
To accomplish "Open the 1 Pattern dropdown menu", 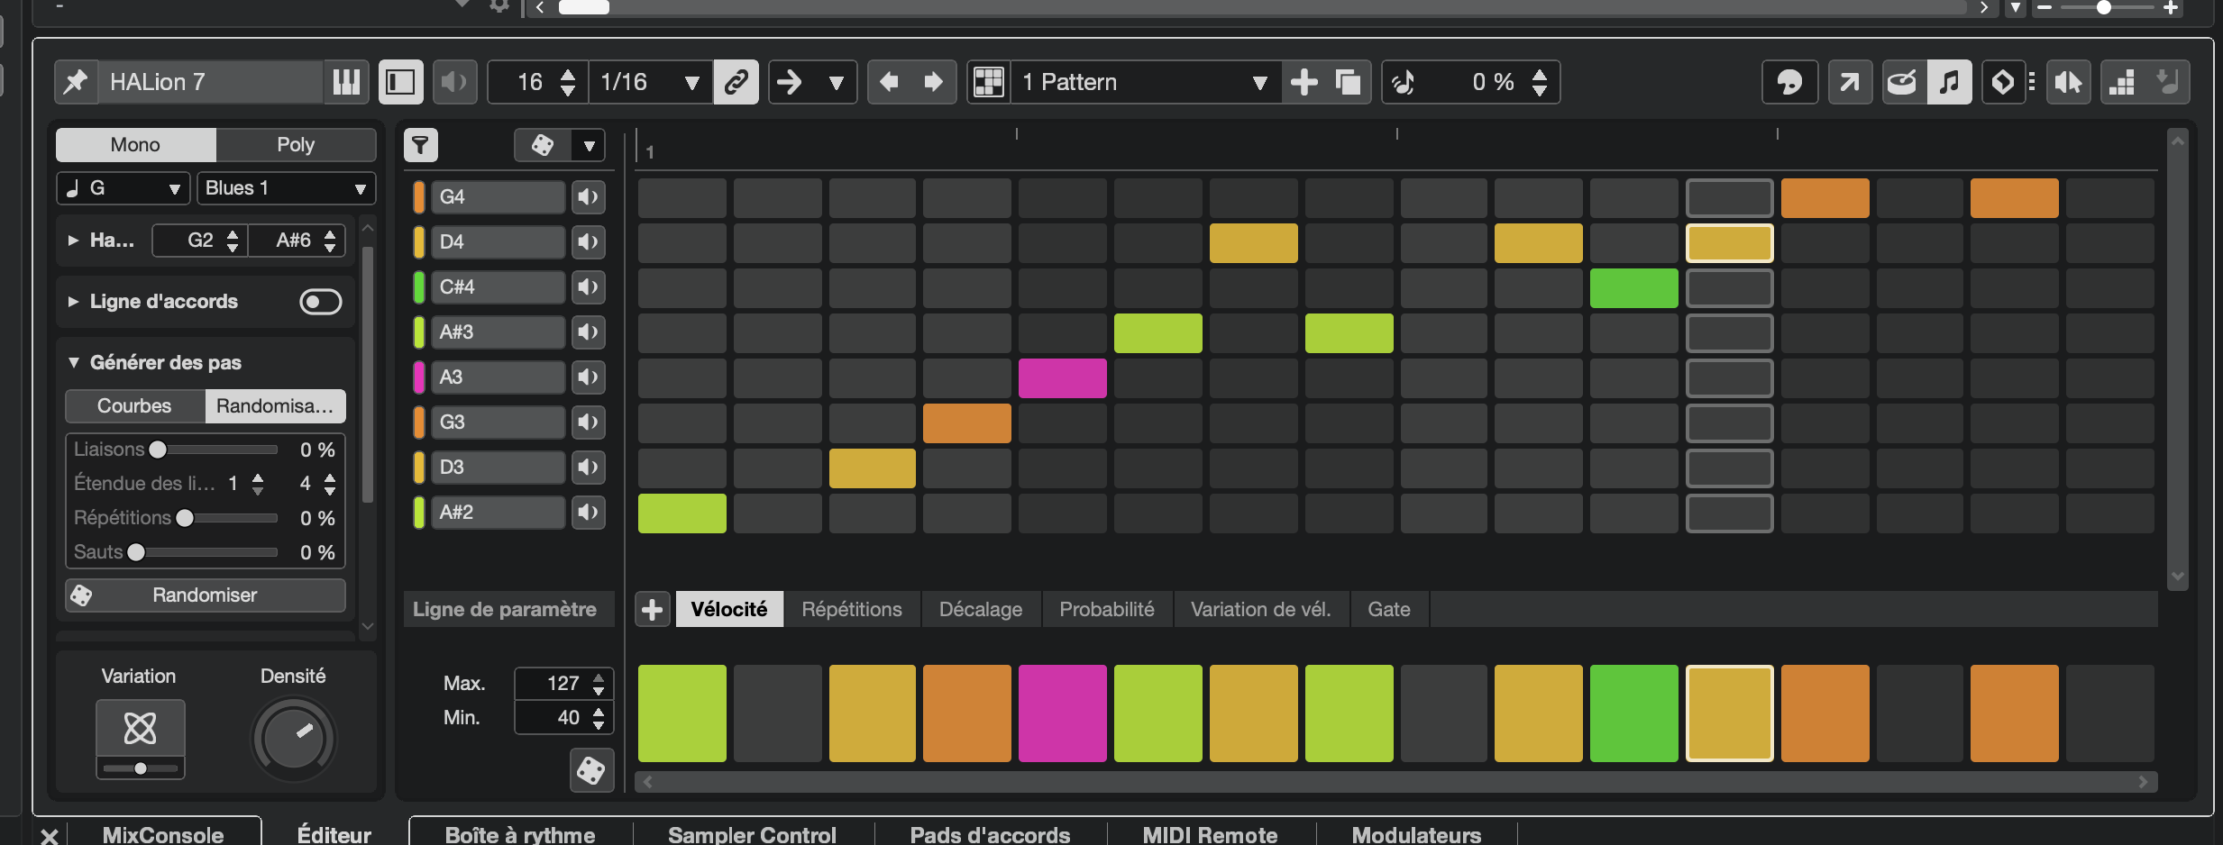I will coord(1145,82).
